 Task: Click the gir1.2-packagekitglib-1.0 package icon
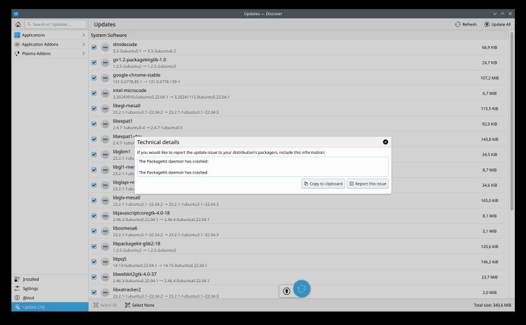point(105,63)
